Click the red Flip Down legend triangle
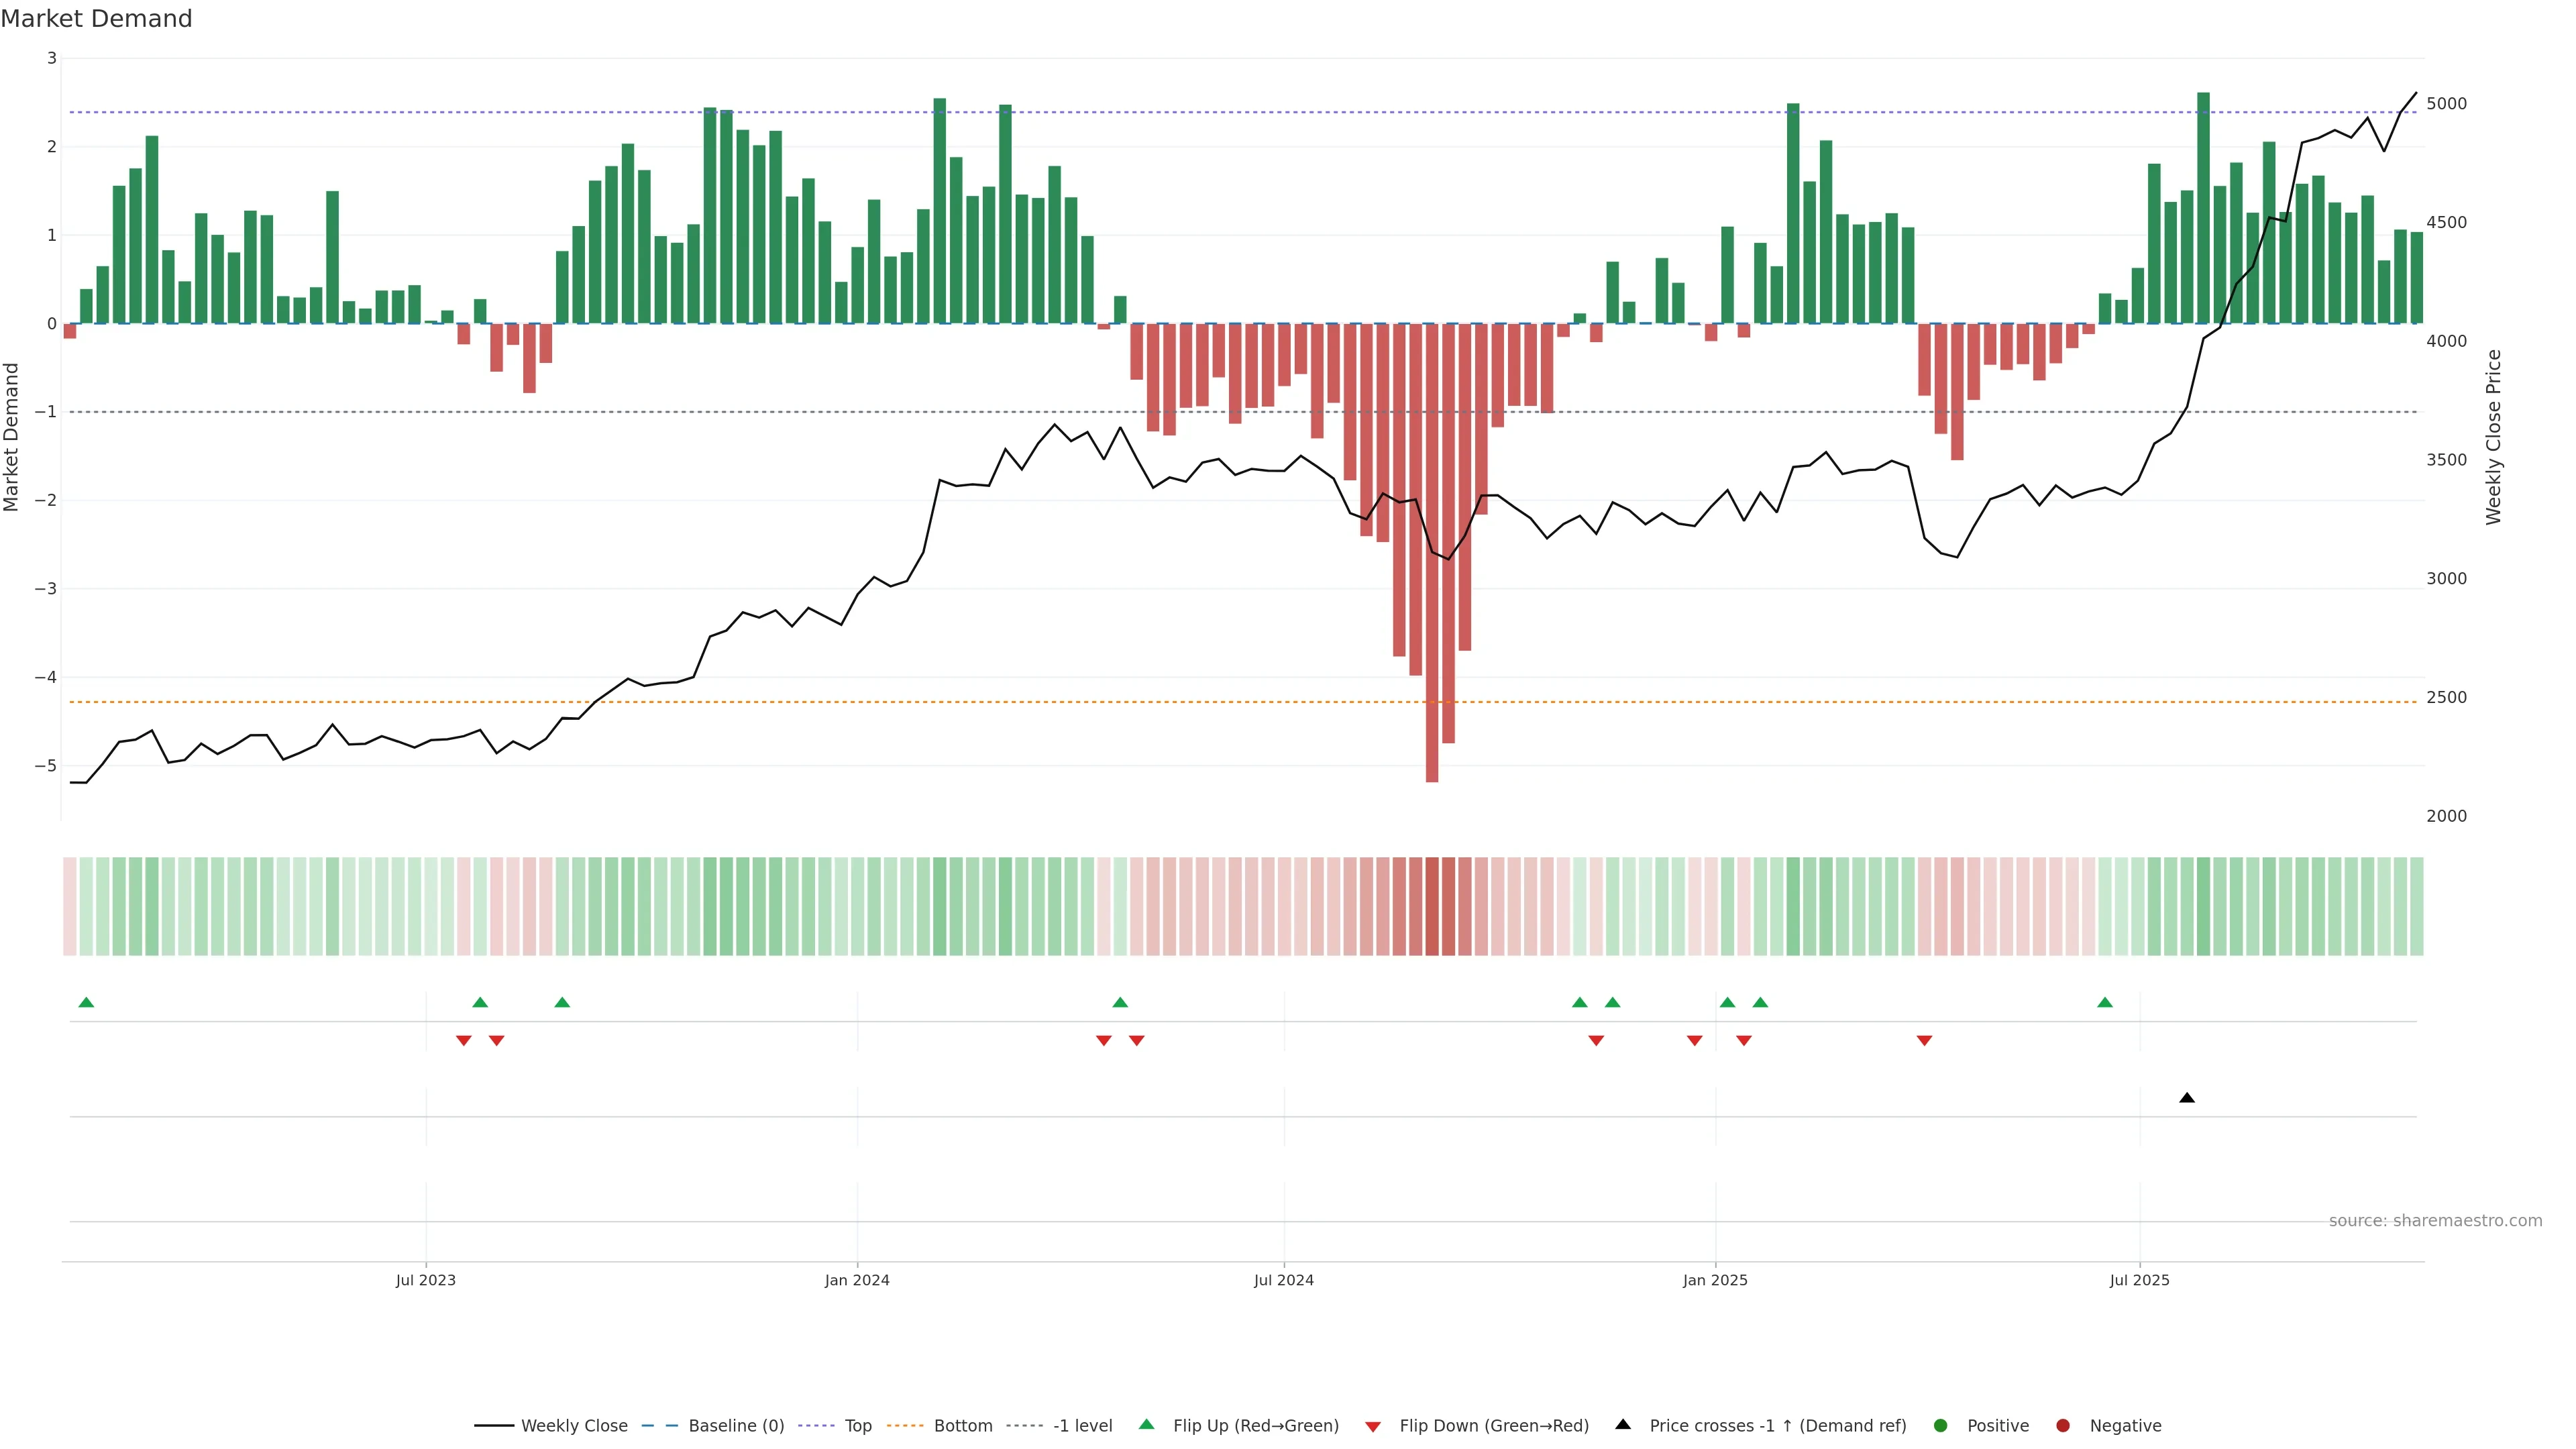The height and width of the screenshot is (1449, 2576). (1373, 1427)
